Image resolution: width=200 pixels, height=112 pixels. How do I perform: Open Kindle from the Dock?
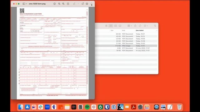pyautogui.click(x=120, y=107)
